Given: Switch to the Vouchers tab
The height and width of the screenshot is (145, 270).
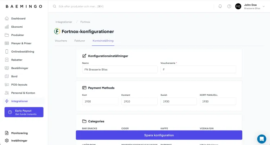Looking at the screenshot, I should click(61, 41).
